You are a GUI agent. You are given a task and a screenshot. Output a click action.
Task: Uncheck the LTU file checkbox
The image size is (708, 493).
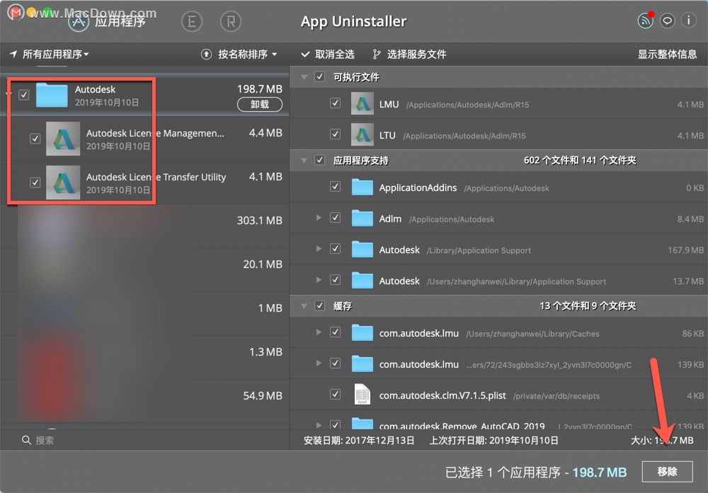coord(336,134)
